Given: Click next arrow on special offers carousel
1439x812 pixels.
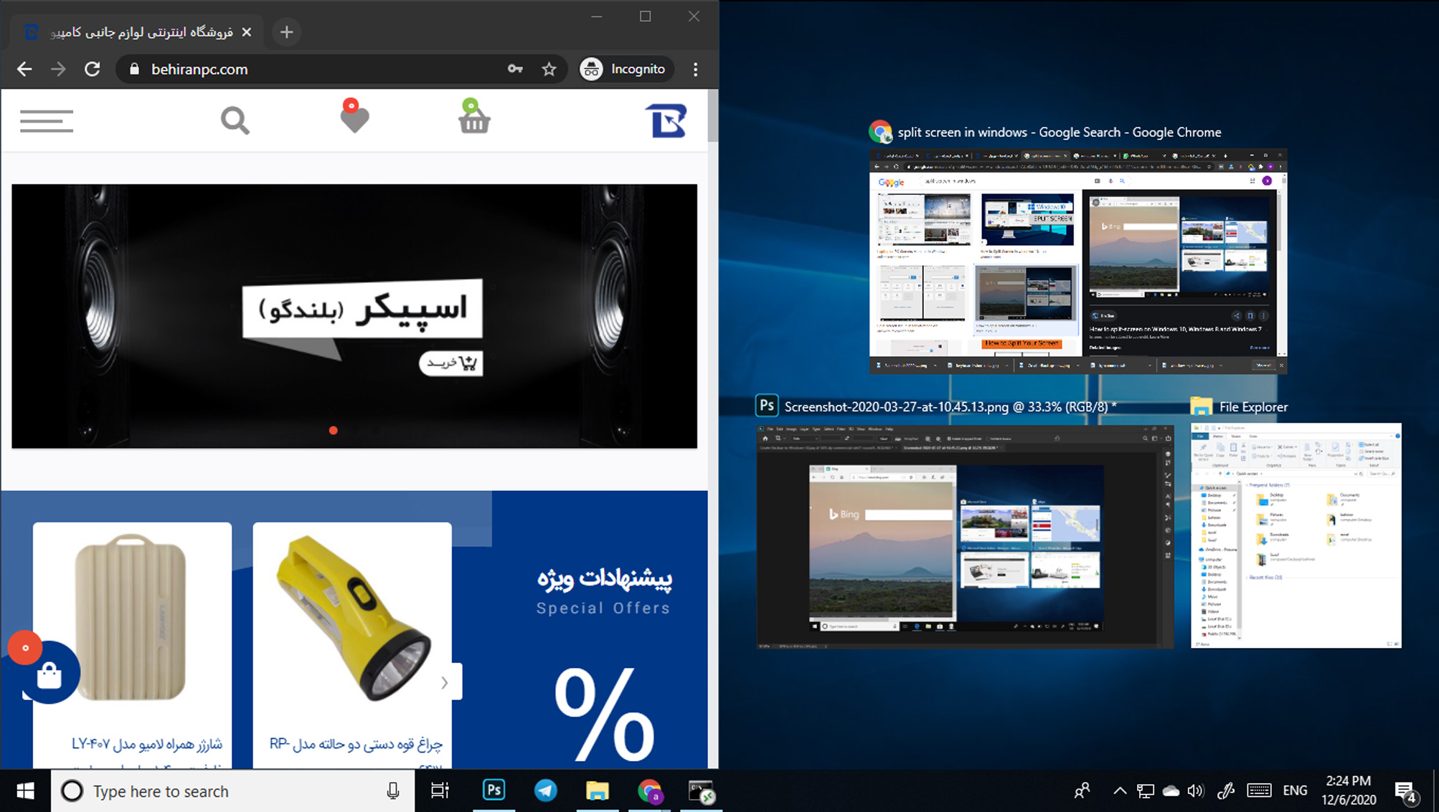Looking at the screenshot, I should tap(445, 682).
